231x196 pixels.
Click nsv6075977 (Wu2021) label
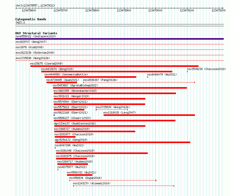tap(72, 167)
